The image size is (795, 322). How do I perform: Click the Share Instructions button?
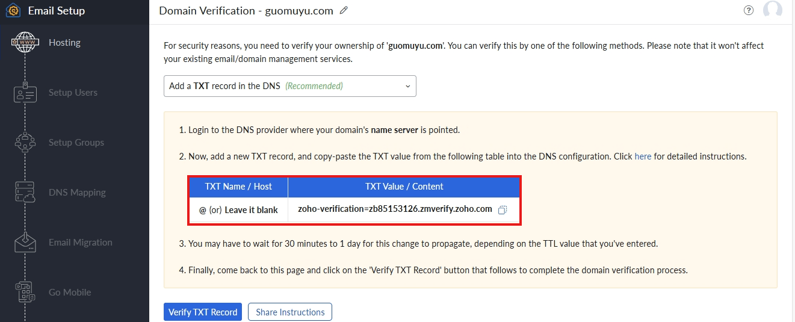coord(290,312)
